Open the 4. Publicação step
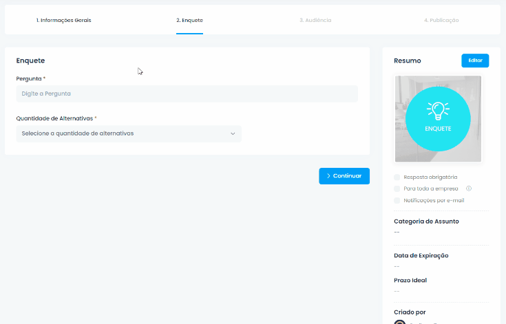The height and width of the screenshot is (324, 506). coord(441,21)
